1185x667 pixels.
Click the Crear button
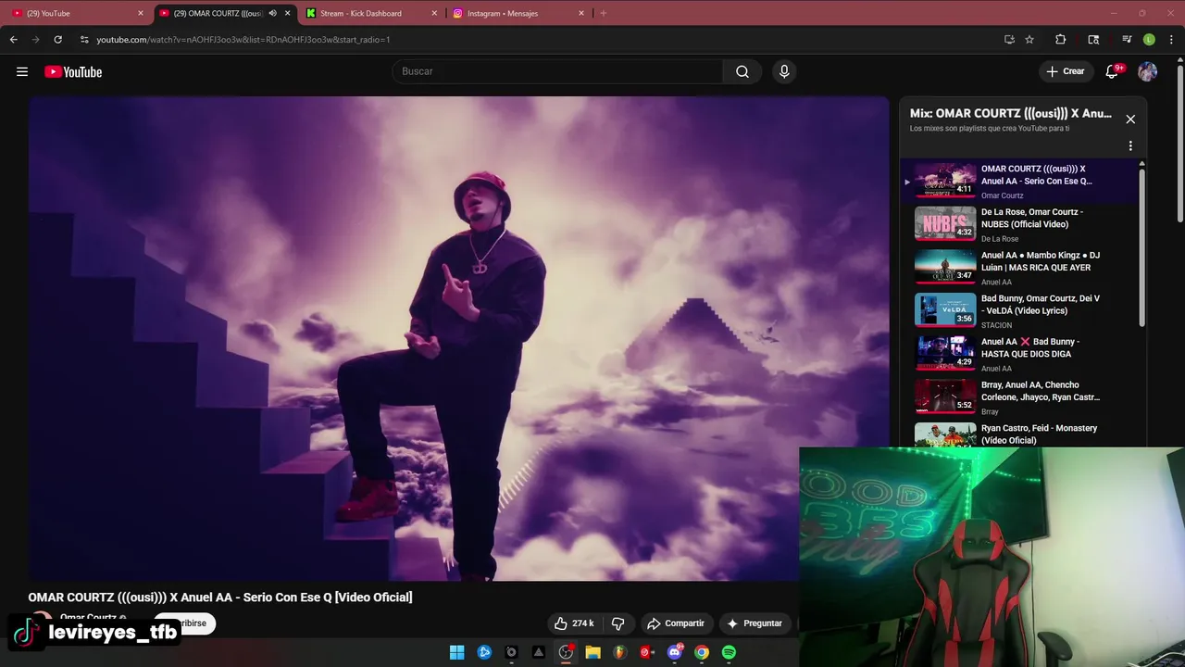point(1065,71)
